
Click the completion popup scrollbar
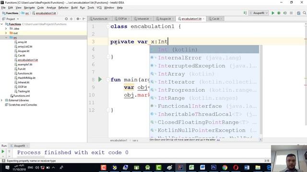click(x=260, y=90)
